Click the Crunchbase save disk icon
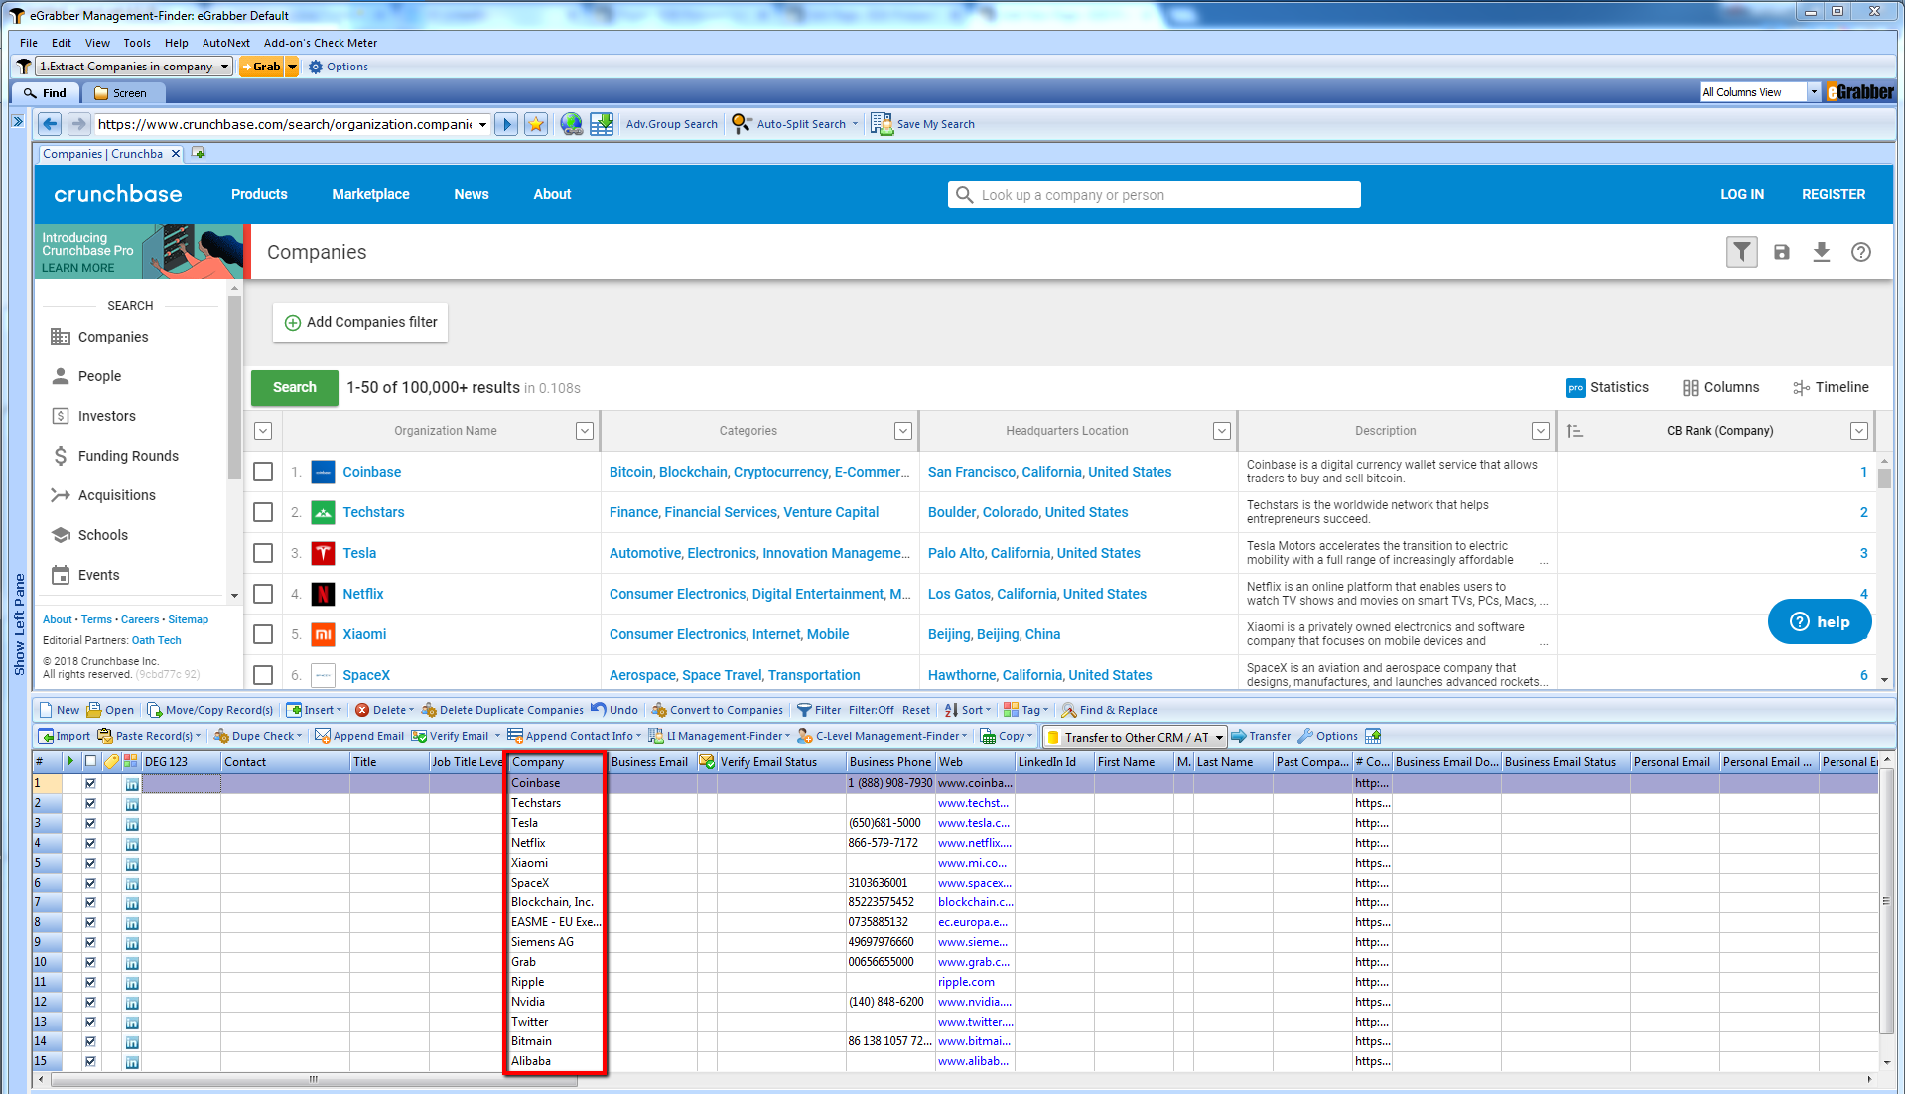Screen dimensions: 1905x1094 [x=1782, y=252]
